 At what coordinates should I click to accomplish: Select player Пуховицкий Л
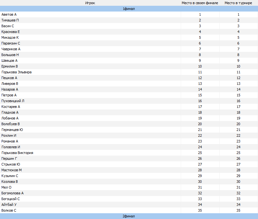[13, 101]
